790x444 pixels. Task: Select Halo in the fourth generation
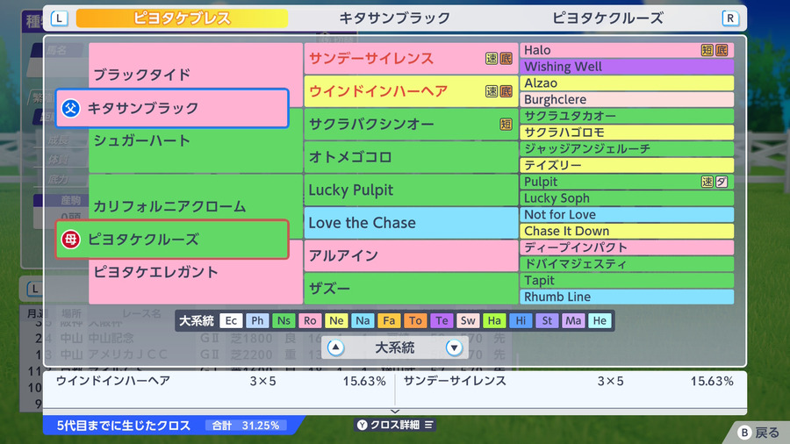(627, 50)
